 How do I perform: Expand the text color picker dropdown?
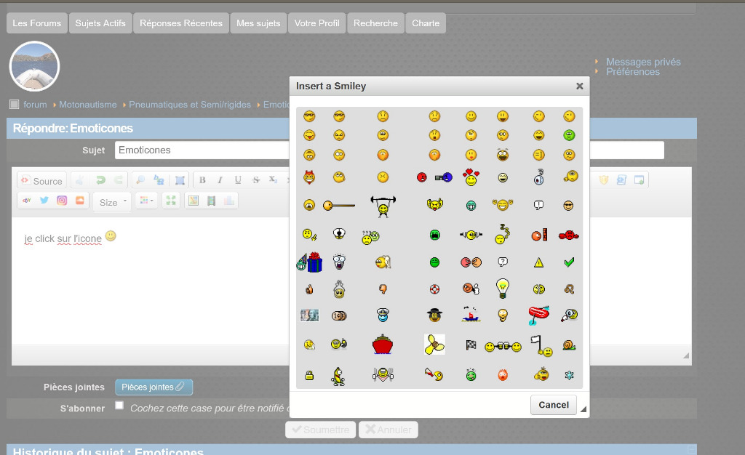tap(146, 201)
